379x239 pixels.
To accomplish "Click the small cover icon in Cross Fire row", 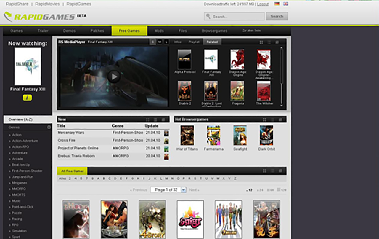I will [166, 141].
